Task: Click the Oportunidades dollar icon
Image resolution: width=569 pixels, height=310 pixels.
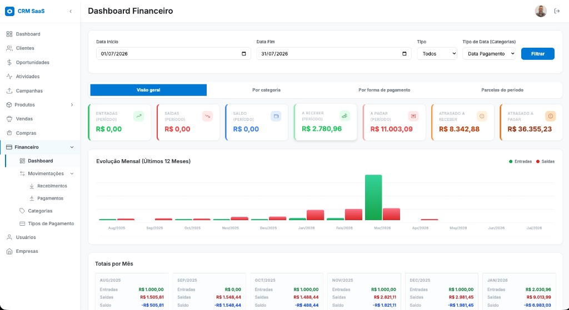Action: pos(9,62)
